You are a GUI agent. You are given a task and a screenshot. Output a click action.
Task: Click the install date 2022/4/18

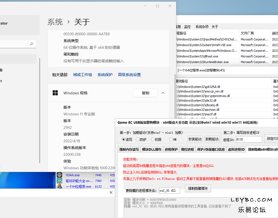(72, 141)
